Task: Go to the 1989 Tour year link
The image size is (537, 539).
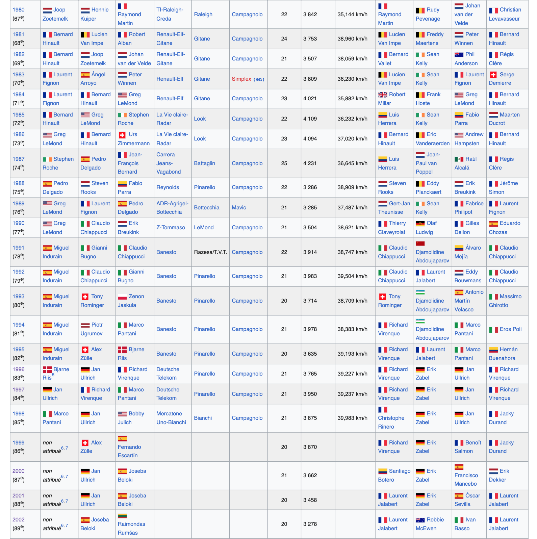Action: tap(19, 204)
